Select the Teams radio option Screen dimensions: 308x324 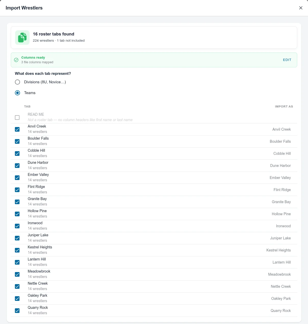(x=17, y=93)
